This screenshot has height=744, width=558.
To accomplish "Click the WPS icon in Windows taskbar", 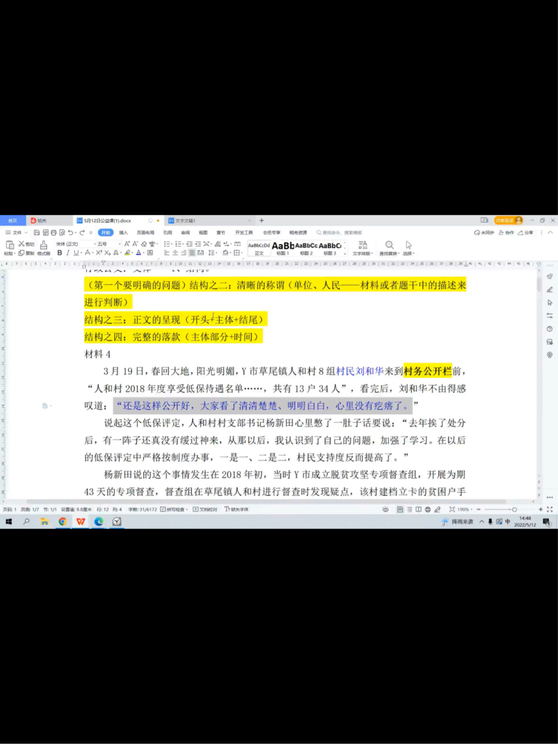I will (80, 521).
